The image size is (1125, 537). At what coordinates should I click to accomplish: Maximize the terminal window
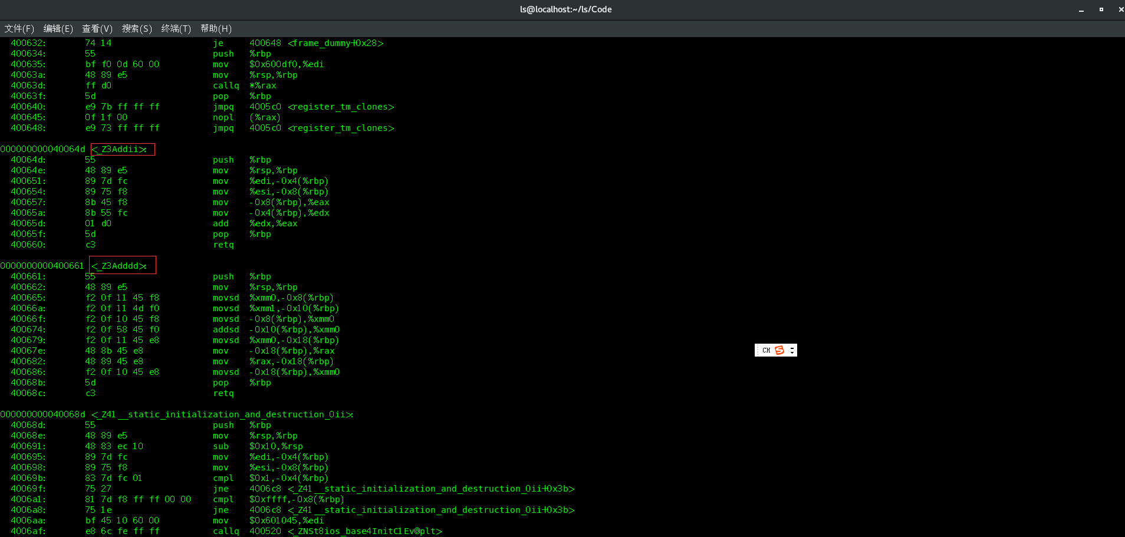1101,9
